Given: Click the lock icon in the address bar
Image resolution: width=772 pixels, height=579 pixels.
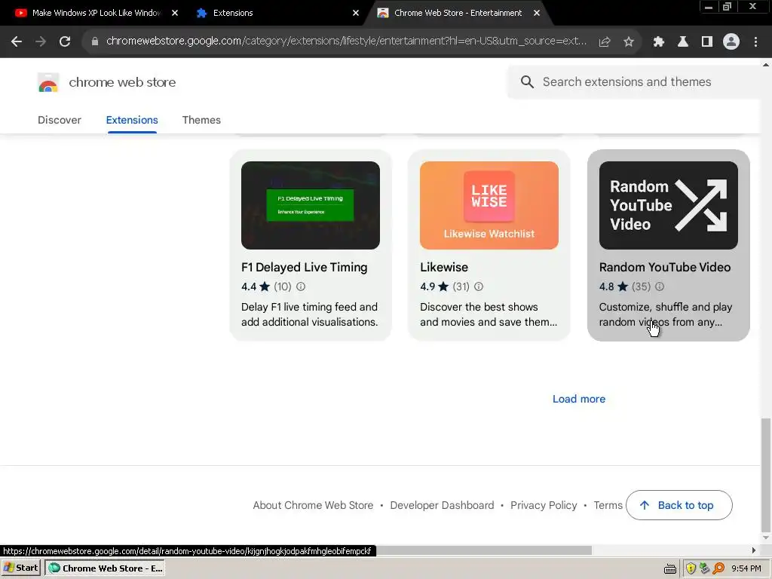Looking at the screenshot, I should (94, 42).
